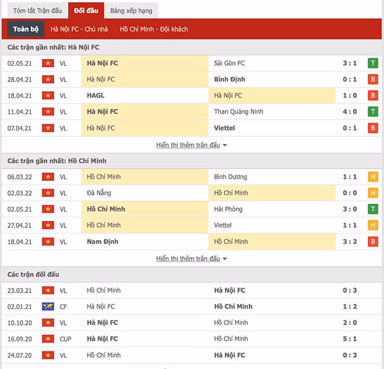Click the 1 : 2 score on 02.01.21 match
The image size is (384, 369).
(x=350, y=307)
